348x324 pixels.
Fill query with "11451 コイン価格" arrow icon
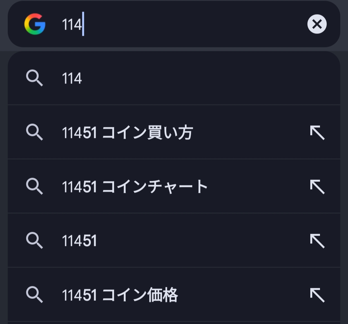(x=317, y=295)
